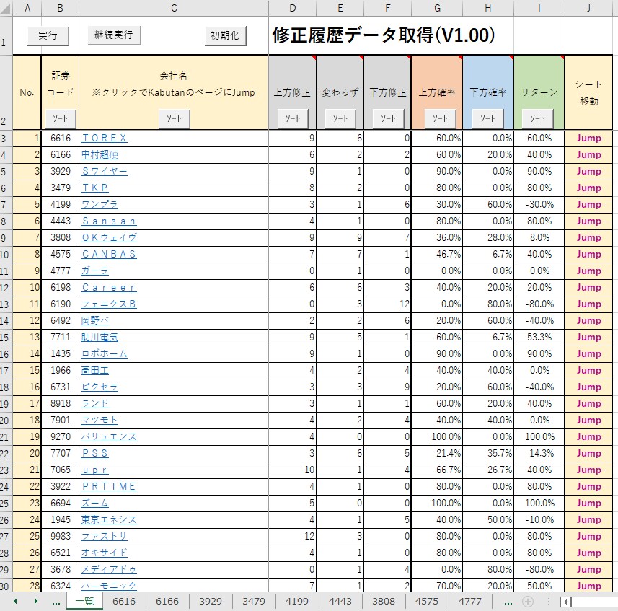Sort by 証券コード column
Image resolution: width=618 pixels, height=611 pixels.
click(61, 118)
